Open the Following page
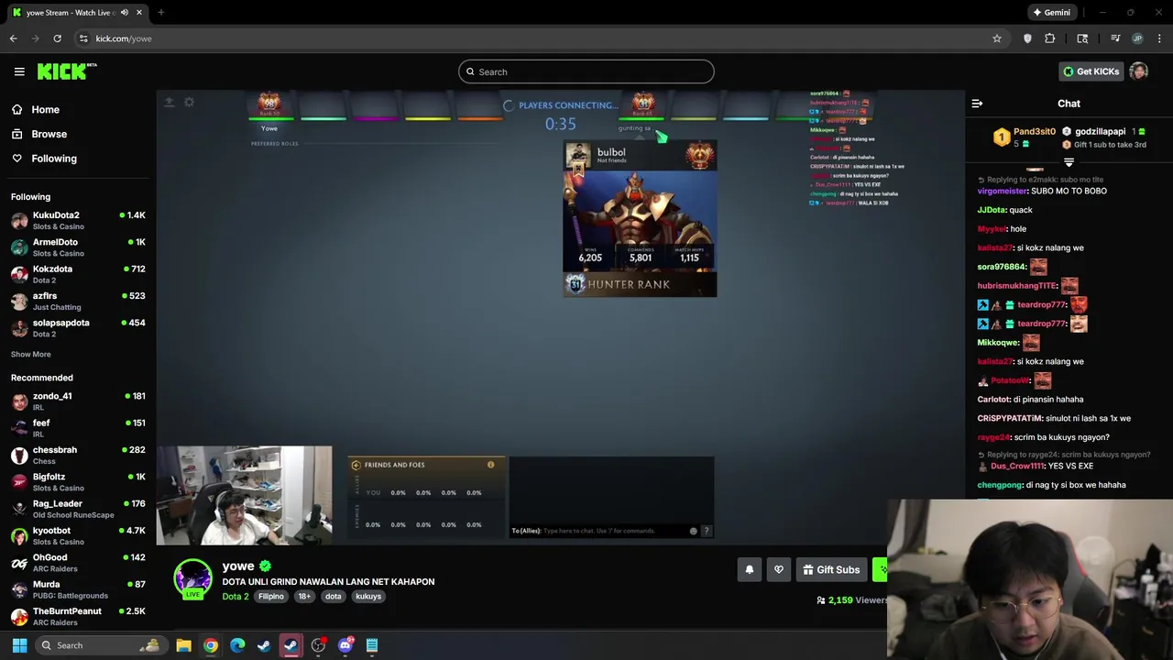Screen dimensions: 1173x660 [x=54, y=159]
